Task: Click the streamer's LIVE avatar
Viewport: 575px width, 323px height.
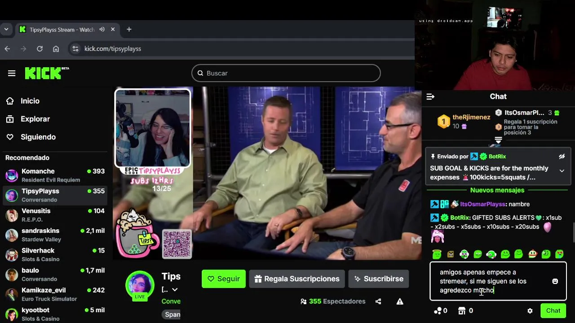Action: (140, 285)
